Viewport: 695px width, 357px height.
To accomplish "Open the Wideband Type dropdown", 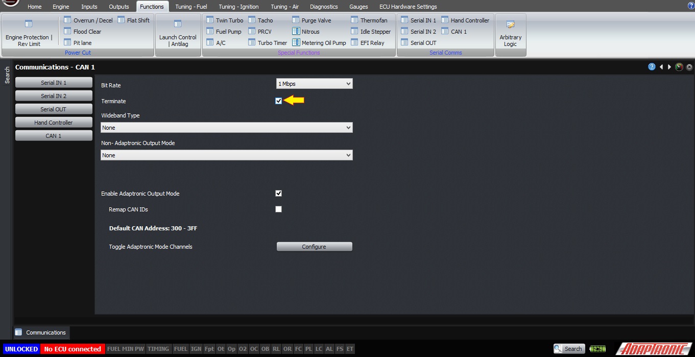I will 227,128.
